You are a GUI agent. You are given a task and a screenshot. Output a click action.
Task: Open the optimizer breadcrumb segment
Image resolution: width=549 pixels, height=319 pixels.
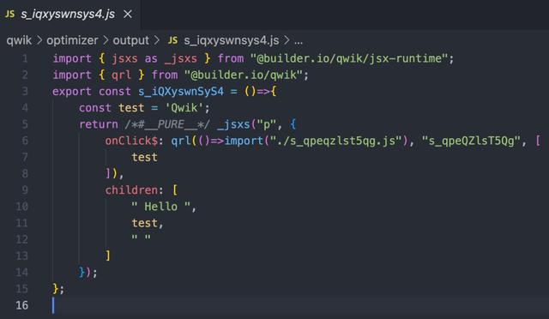(x=72, y=40)
